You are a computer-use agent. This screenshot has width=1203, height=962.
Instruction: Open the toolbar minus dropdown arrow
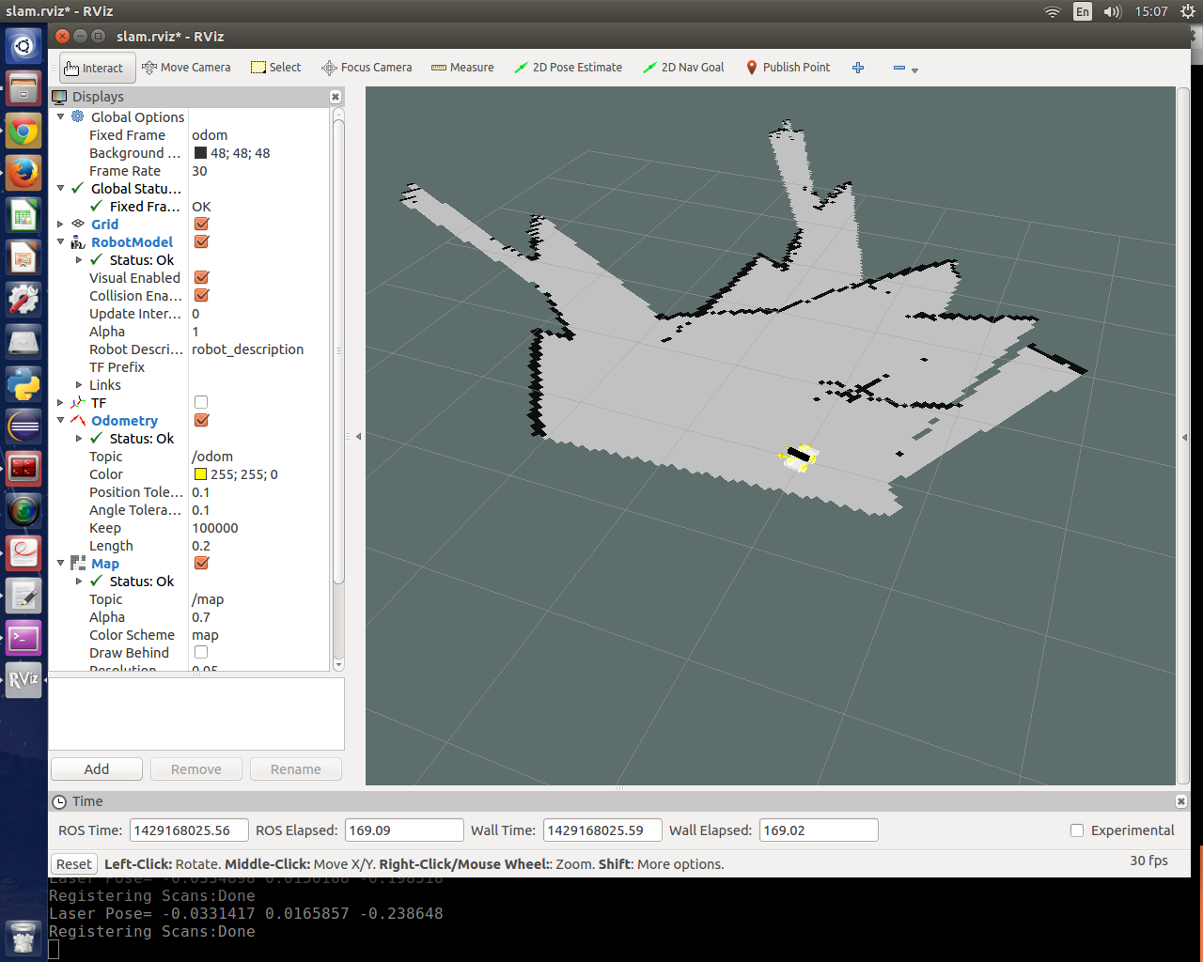click(x=914, y=70)
